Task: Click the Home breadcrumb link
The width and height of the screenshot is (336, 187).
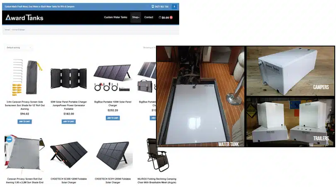Action: (x=7, y=30)
